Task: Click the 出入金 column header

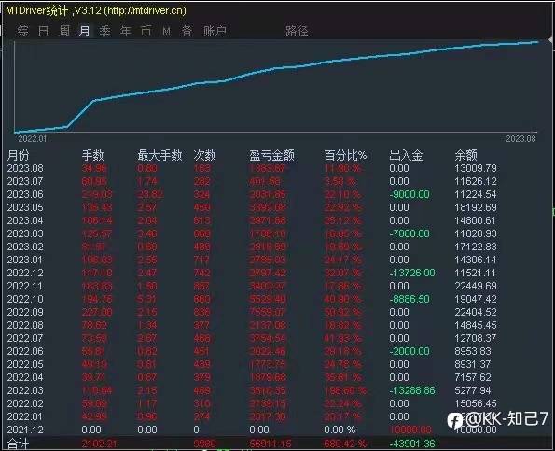Action: point(406,155)
